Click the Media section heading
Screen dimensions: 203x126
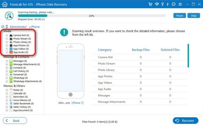(7, 31)
